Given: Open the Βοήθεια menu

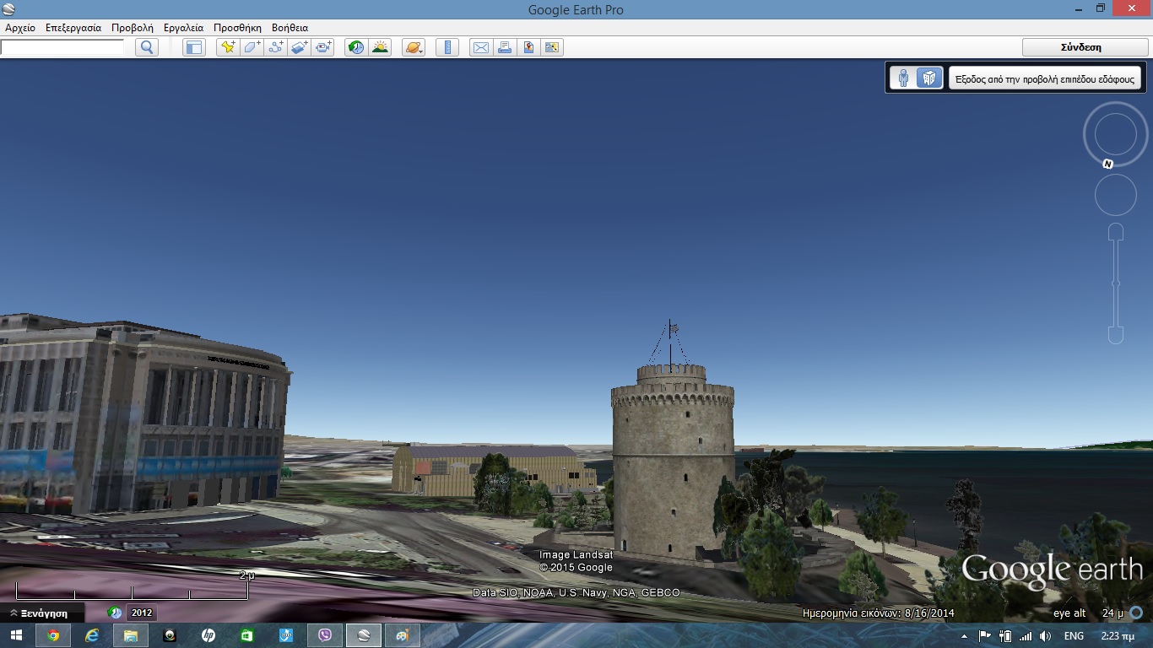Looking at the screenshot, I should (290, 28).
